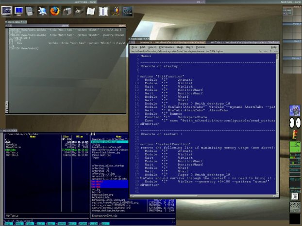Click the 10 Quit function key in mc

tap(104, 224)
